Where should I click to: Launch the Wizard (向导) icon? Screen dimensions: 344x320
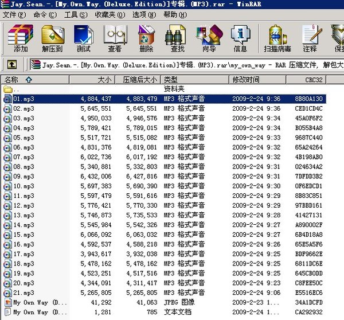point(209,38)
